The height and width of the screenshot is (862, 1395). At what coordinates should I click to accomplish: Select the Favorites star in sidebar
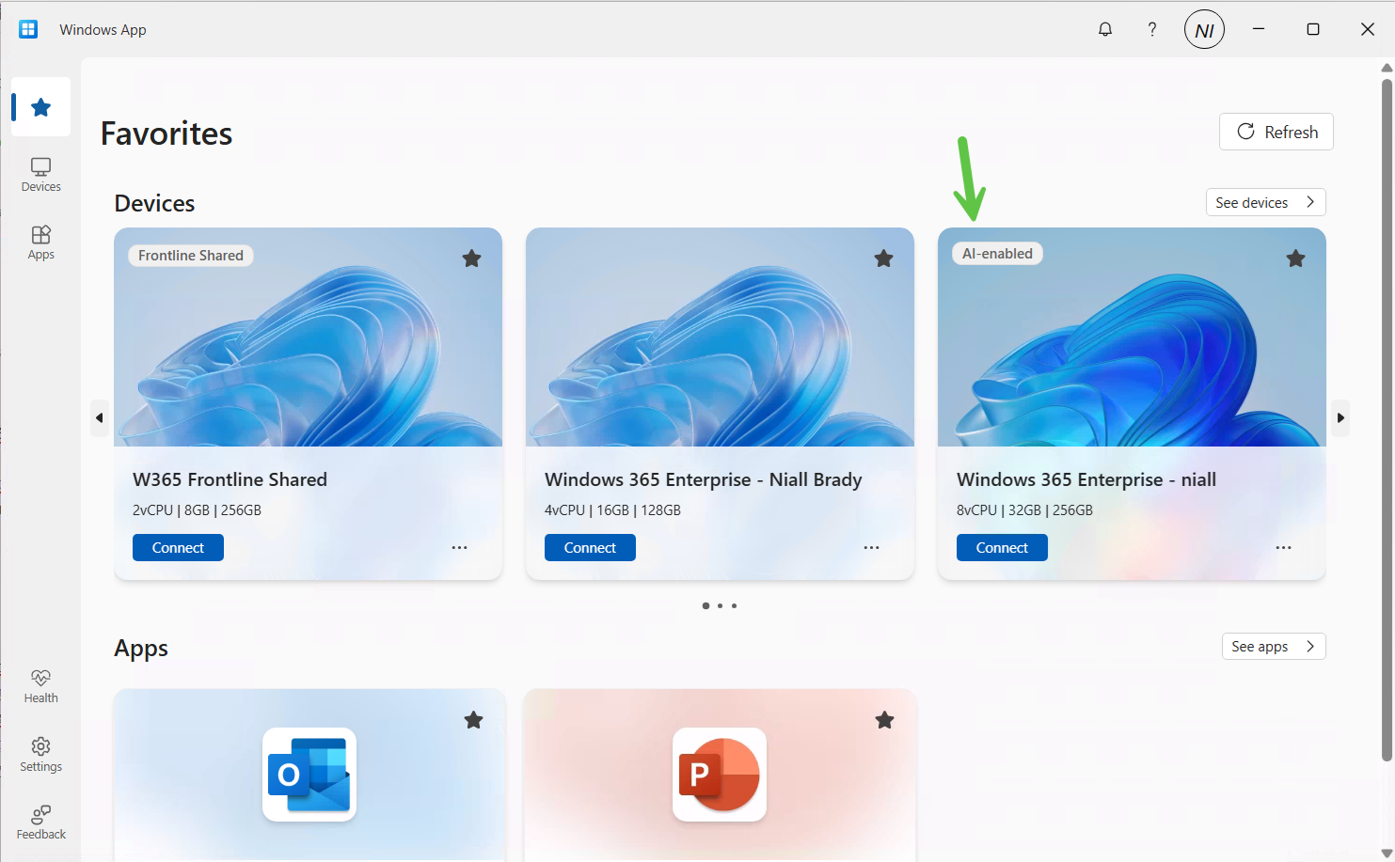40,106
